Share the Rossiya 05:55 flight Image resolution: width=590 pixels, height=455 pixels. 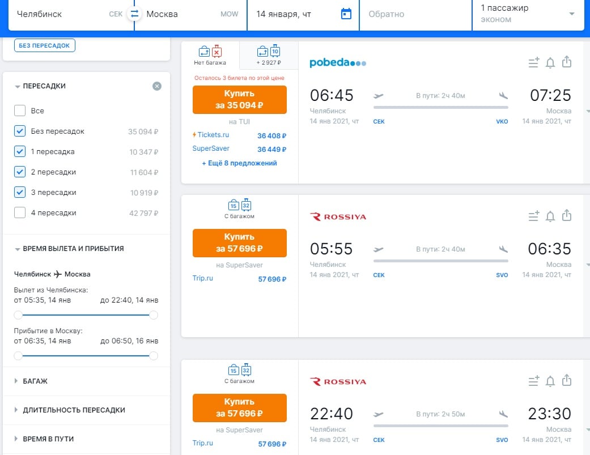click(x=567, y=215)
